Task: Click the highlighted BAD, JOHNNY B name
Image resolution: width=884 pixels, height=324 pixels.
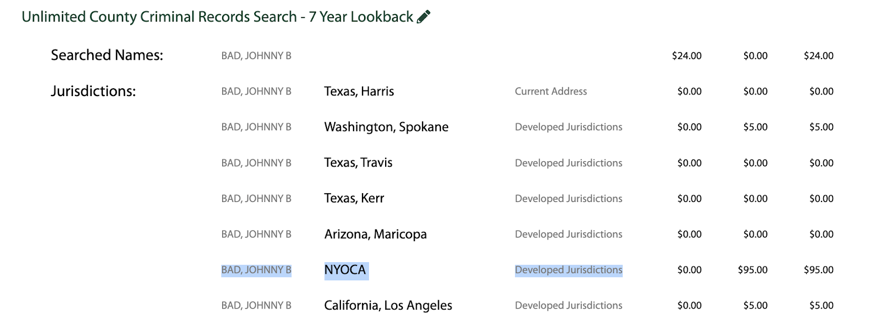Action: point(256,270)
